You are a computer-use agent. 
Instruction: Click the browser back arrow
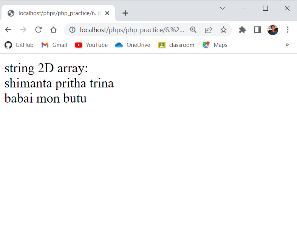[8, 30]
